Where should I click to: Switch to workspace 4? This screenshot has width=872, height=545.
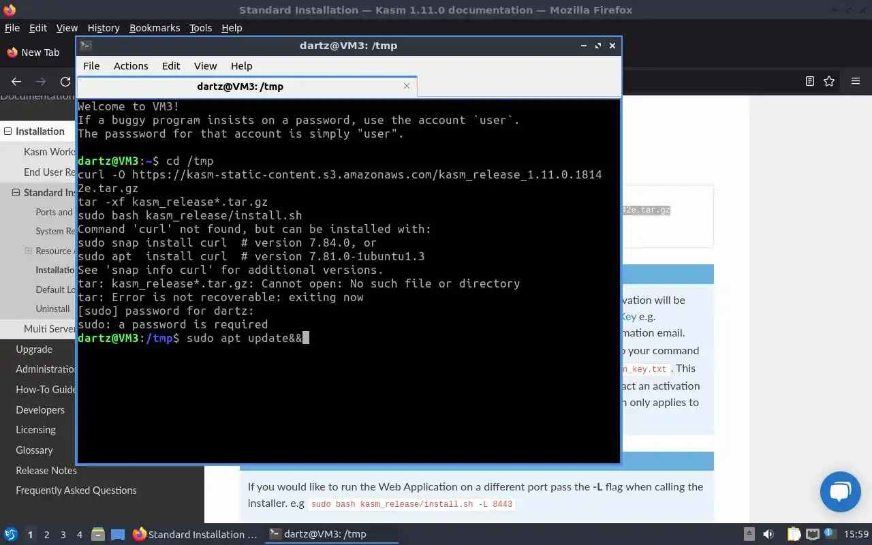coord(79,535)
